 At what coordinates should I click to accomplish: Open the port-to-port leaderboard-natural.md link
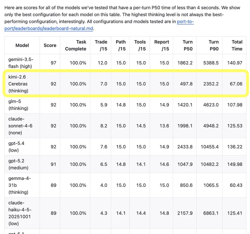tap(49, 28)
